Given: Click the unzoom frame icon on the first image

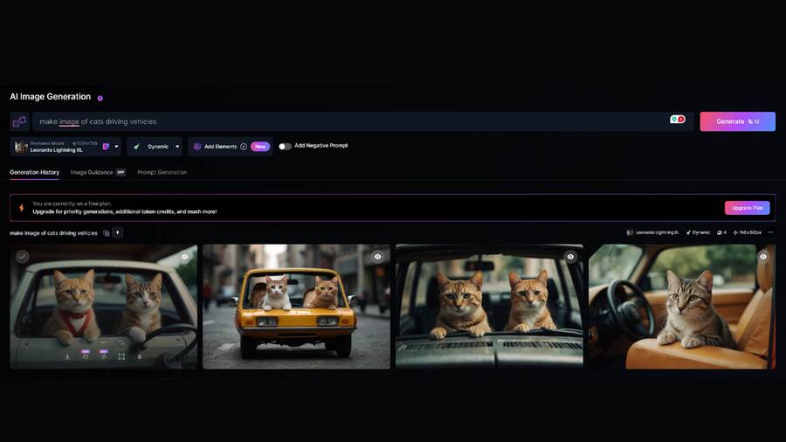Looking at the screenshot, I should pos(121,356).
